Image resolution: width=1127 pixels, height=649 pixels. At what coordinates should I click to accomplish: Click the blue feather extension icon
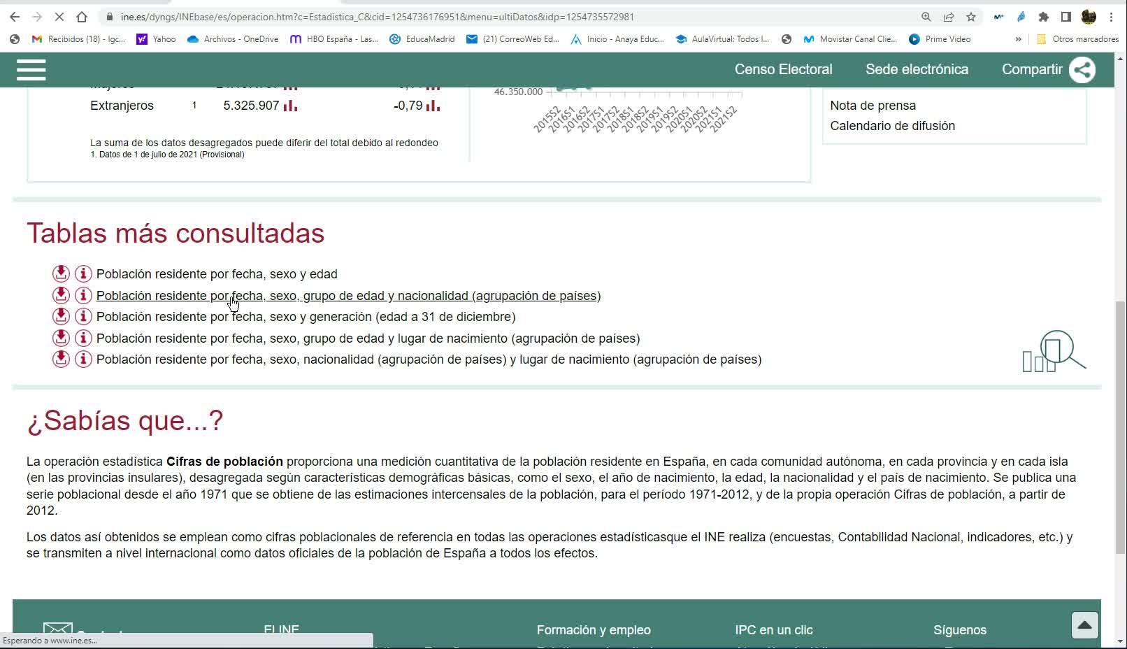(x=1021, y=17)
